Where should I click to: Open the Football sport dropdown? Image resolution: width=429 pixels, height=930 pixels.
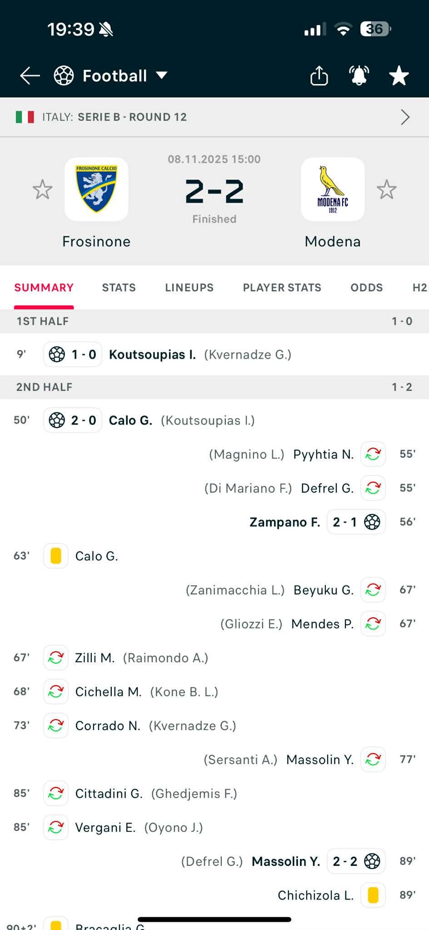pyautogui.click(x=111, y=75)
